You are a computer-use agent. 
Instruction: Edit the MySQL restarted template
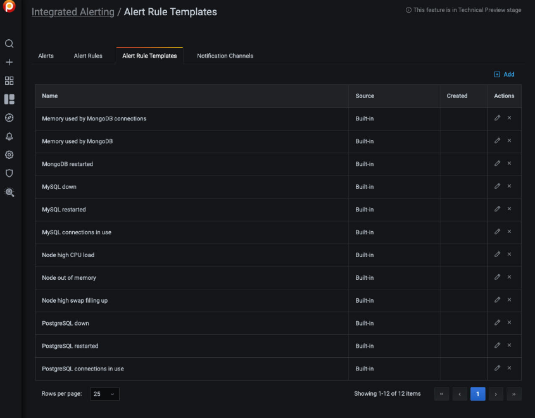[x=497, y=209]
